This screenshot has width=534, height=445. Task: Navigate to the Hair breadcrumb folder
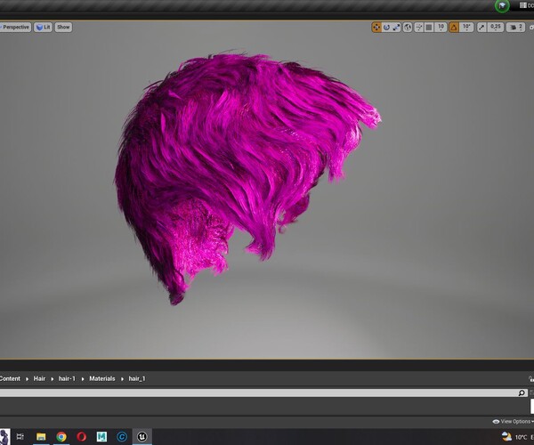[x=39, y=378]
